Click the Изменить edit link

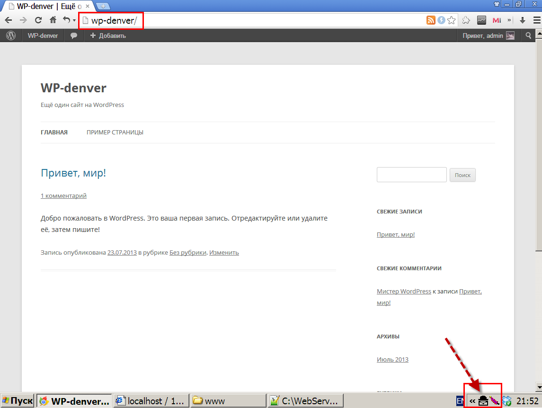click(224, 252)
